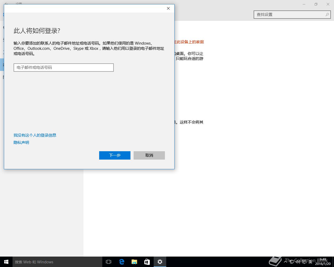Screen dimensions: 334x267
Task: Click the '搜索 Web 和 Windows' taskbar search box
Action: pos(57,262)
